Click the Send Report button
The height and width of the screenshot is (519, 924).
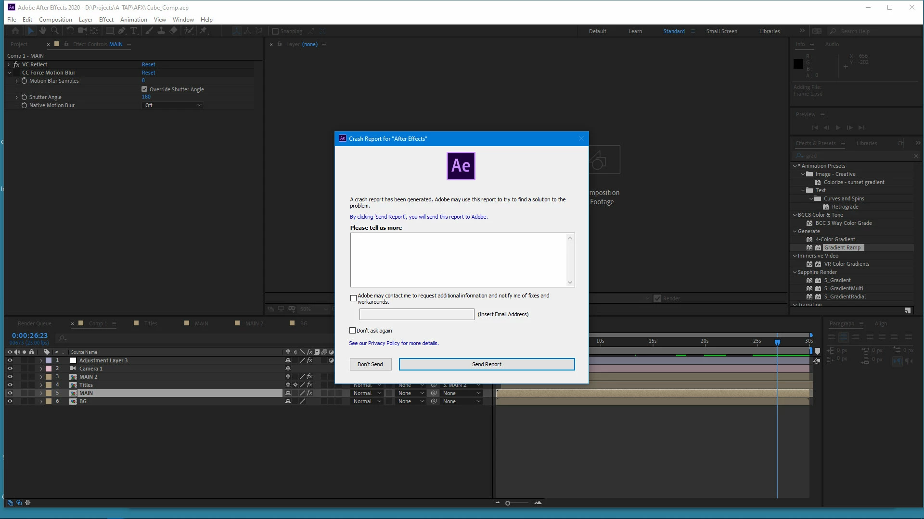[x=487, y=364]
